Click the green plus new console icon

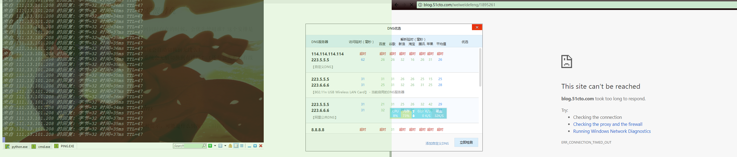[210, 146]
